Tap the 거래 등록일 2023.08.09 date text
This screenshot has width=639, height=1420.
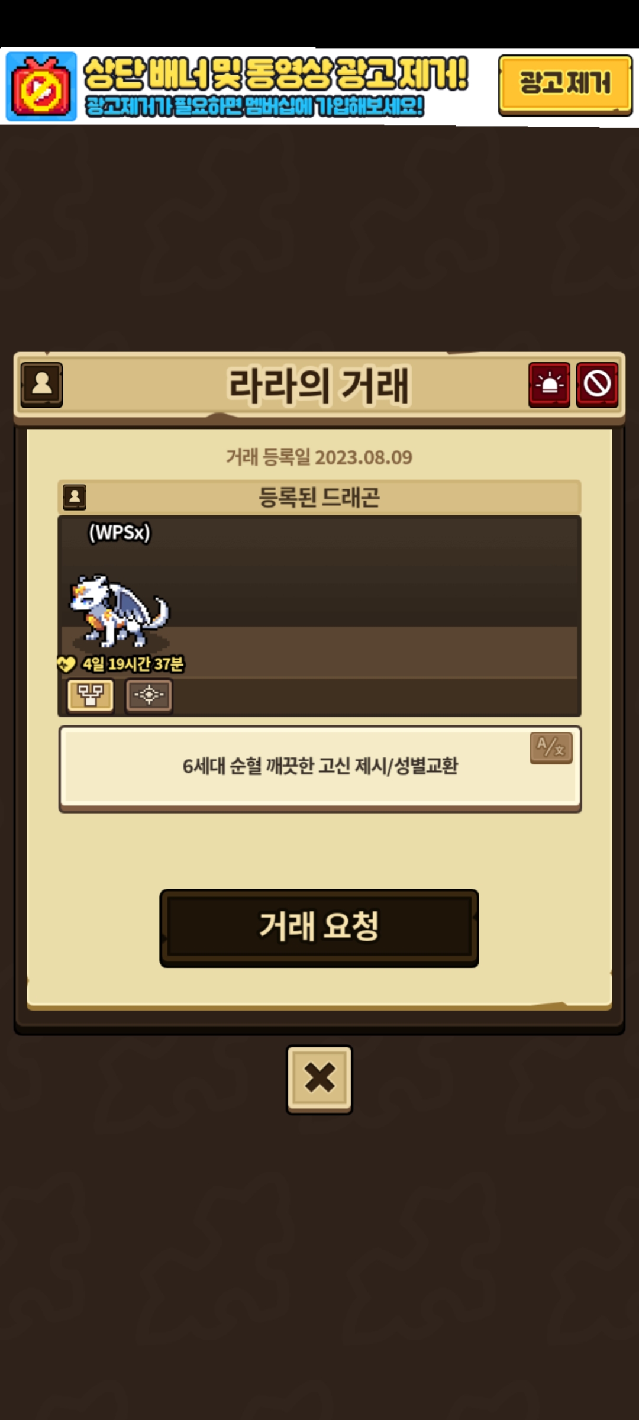click(319, 457)
